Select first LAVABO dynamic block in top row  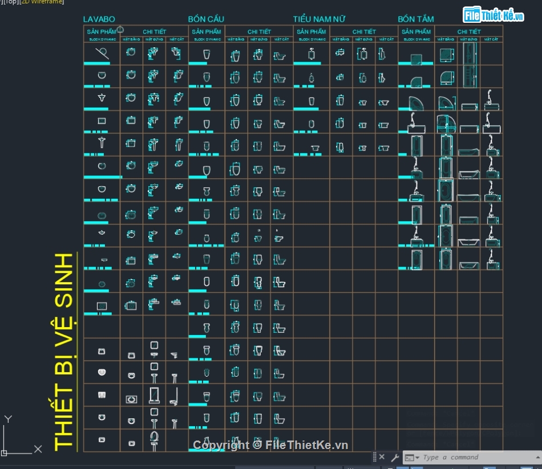pos(102,53)
